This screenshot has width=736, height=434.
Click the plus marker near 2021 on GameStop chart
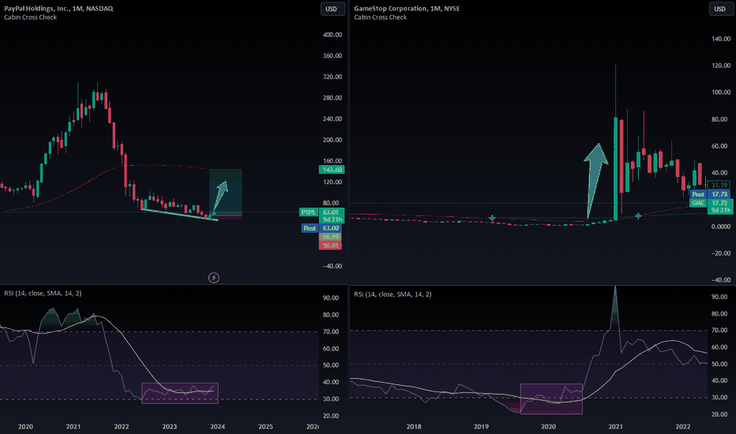[x=638, y=216]
